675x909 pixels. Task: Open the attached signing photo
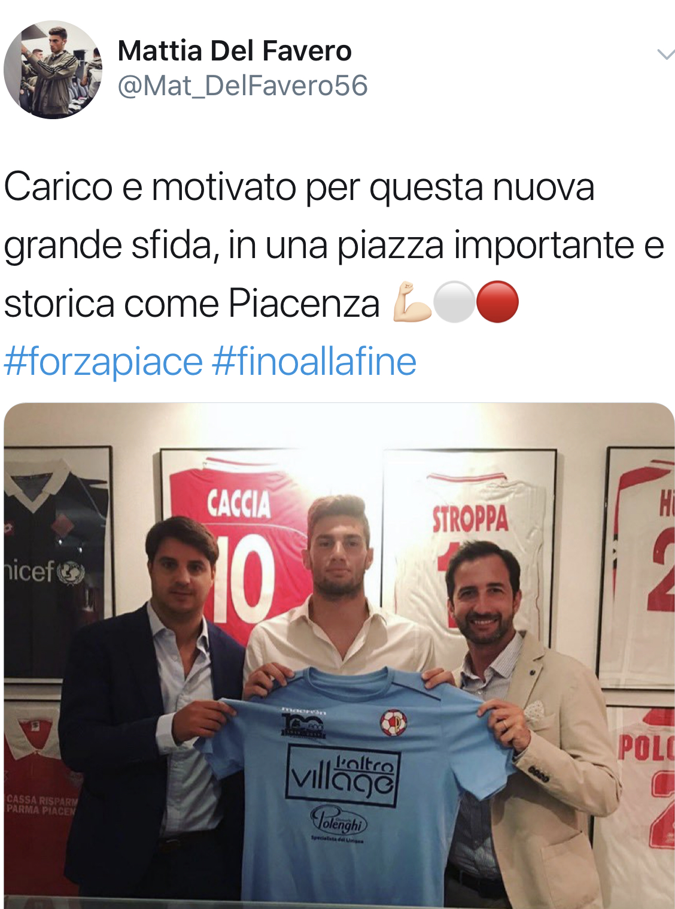tap(339, 656)
